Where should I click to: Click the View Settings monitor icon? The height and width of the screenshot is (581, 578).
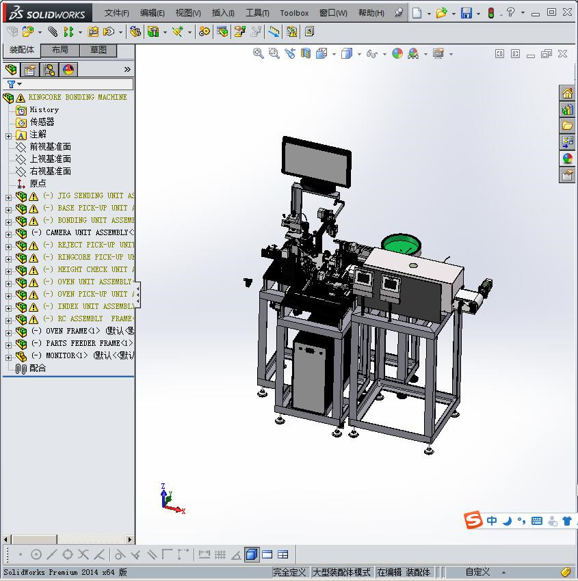coord(438,54)
